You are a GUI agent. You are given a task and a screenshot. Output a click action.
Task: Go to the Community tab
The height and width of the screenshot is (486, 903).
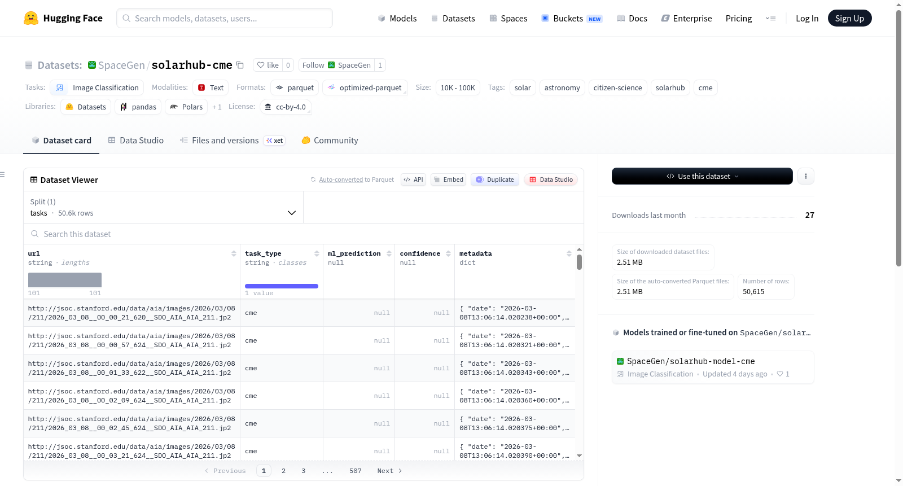click(330, 141)
